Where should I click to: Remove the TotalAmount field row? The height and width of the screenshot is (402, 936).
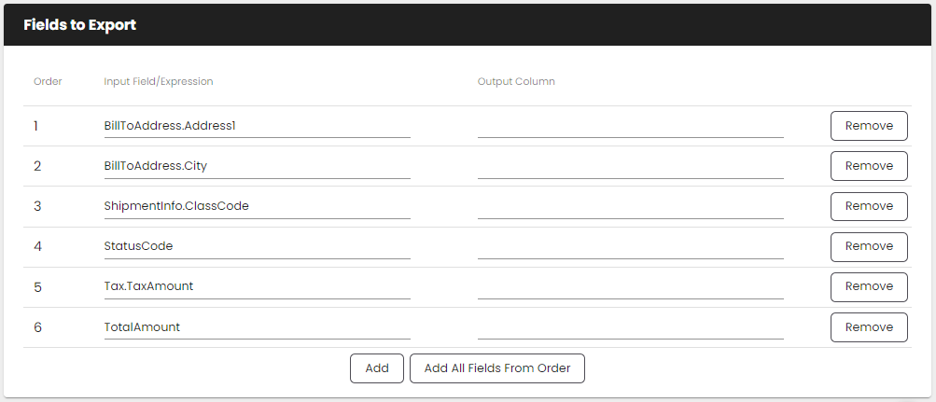point(868,327)
